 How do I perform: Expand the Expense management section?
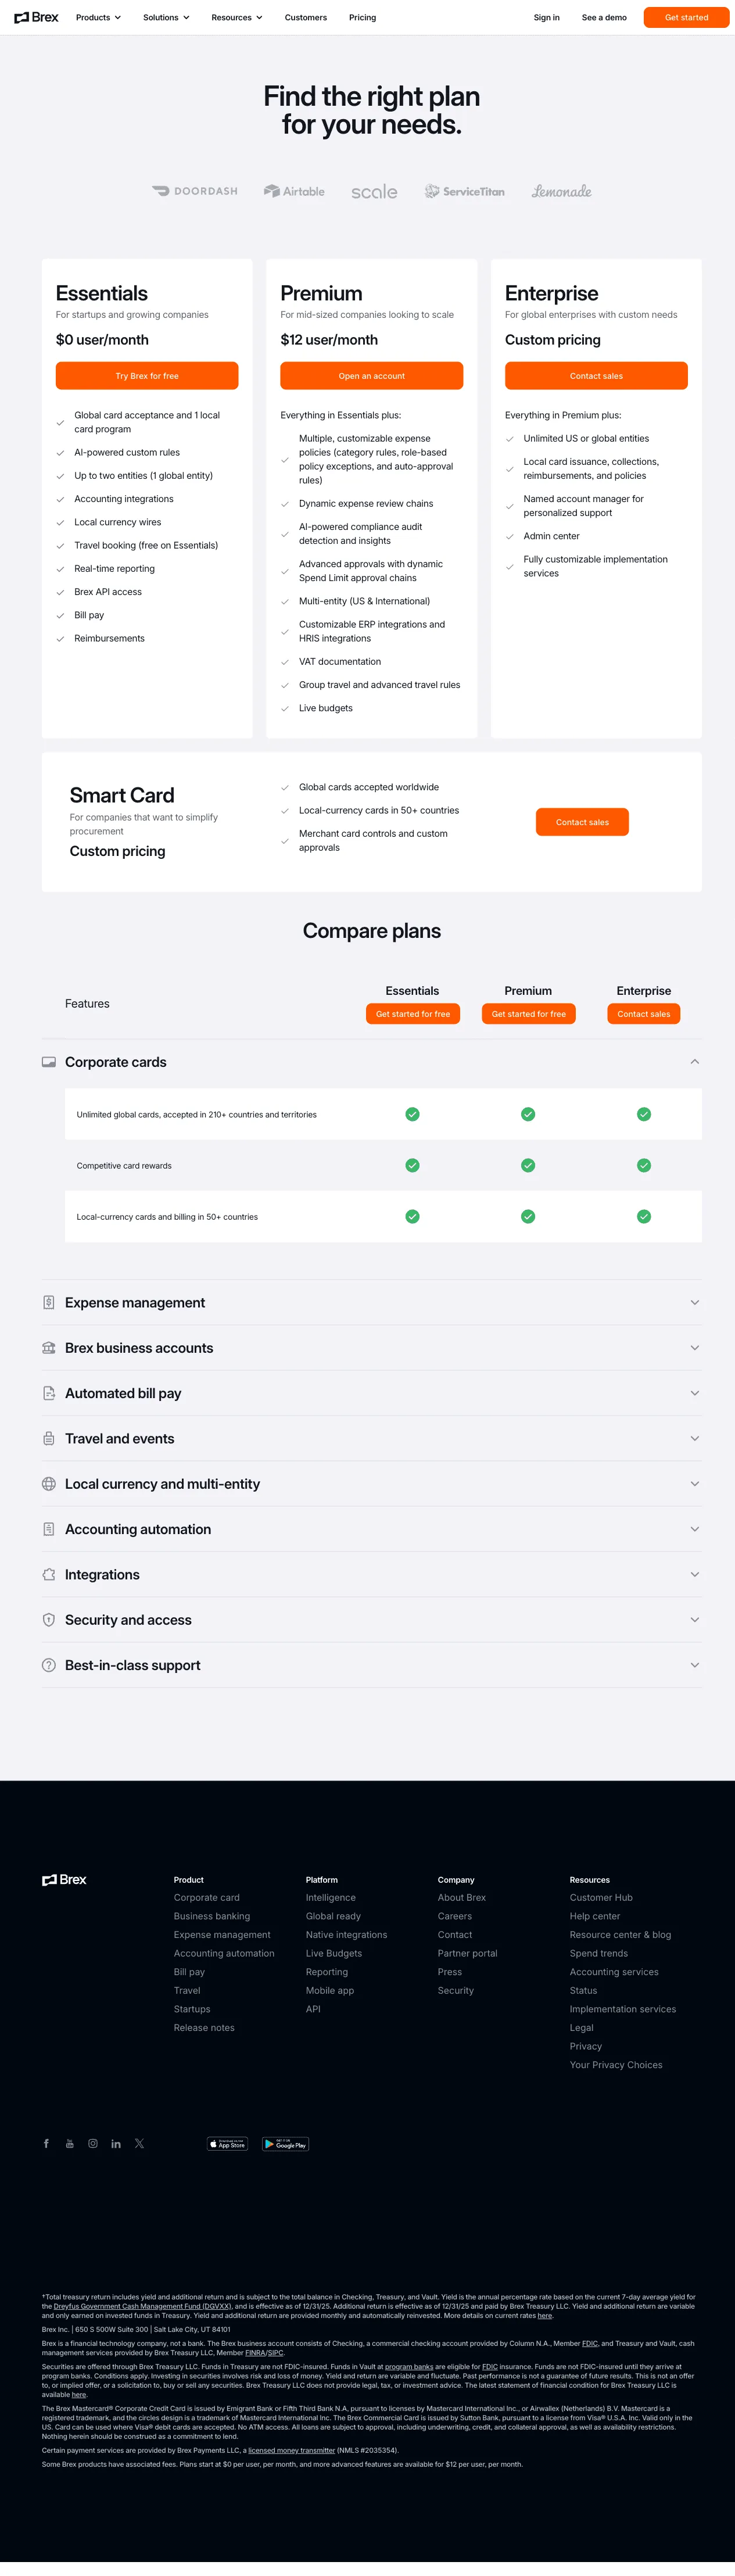tap(694, 1303)
